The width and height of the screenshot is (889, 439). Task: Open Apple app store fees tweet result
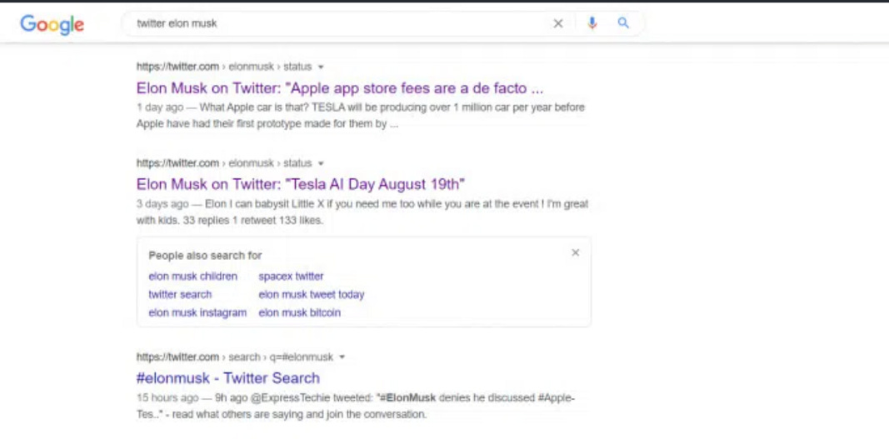(340, 88)
